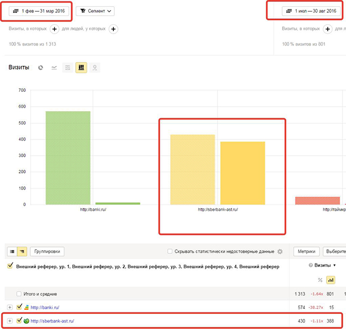
Task: Open Группировки settings
Action: (x=47, y=251)
